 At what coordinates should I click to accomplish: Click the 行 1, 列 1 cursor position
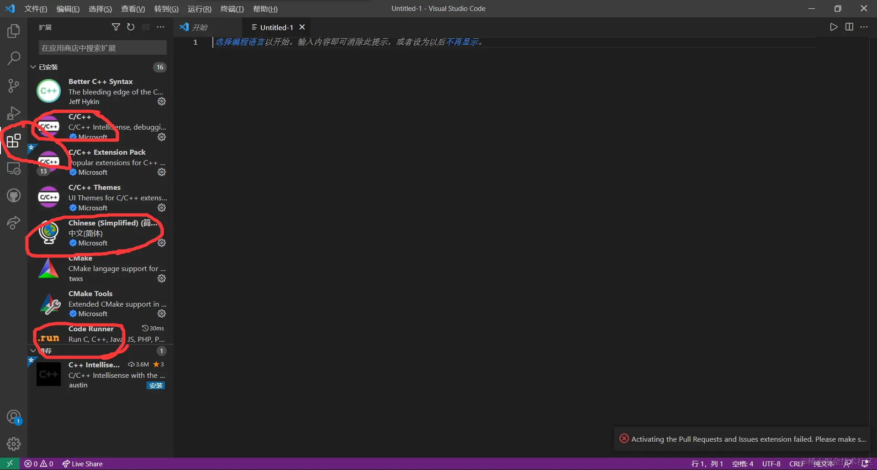pyautogui.click(x=707, y=464)
